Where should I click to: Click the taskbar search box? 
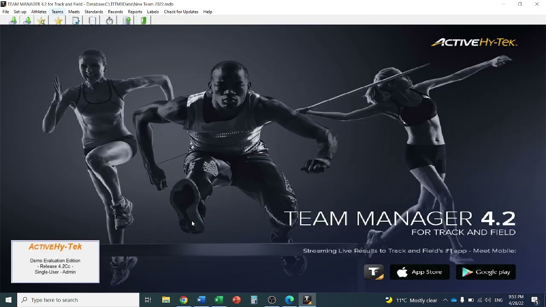pos(78,300)
